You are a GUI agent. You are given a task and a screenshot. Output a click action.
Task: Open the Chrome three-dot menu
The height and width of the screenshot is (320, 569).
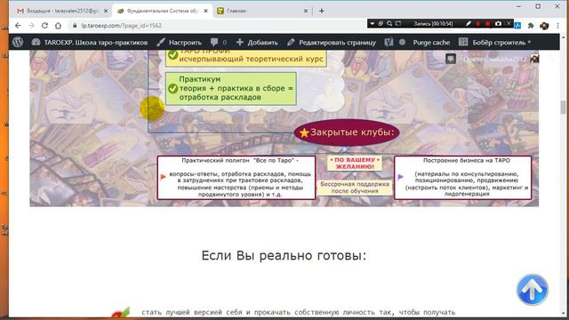[557, 26]
